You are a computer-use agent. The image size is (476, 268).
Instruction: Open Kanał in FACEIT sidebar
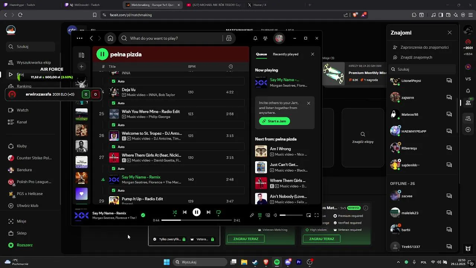point(18,122)
